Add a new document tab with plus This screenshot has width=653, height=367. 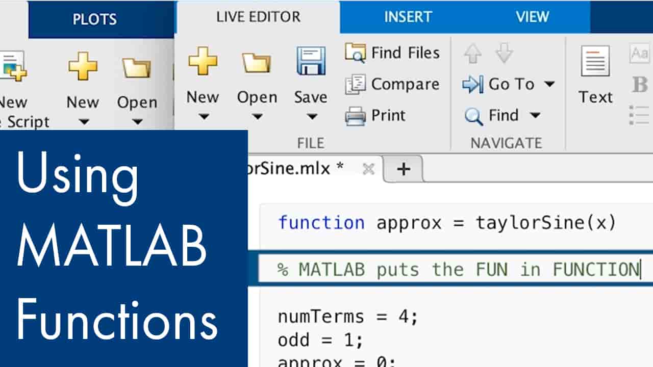click(x=404, y=169)
